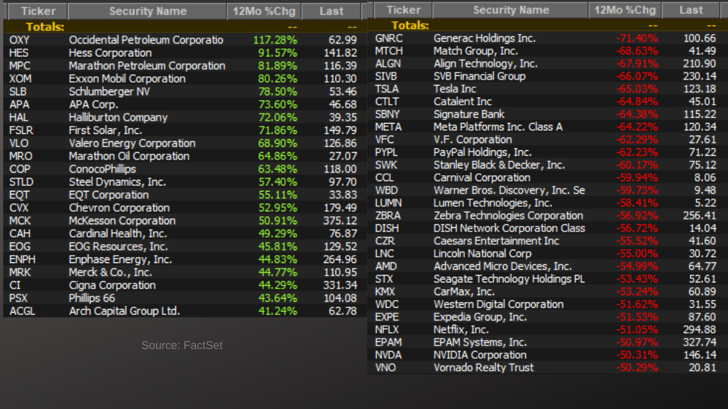Select the left table Totals row label
The width and height of the screenshot is (728, 409).
45,27
